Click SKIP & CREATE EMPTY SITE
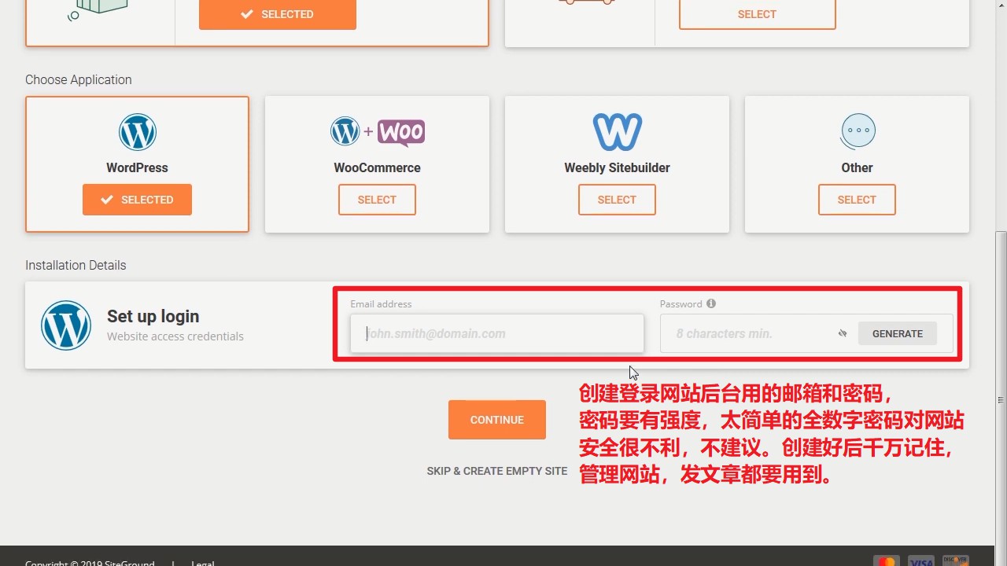 point(496,471)
